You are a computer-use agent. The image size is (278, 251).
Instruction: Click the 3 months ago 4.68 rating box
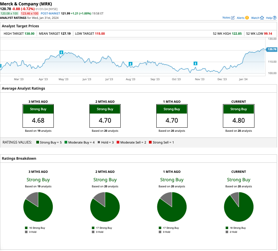38,116
